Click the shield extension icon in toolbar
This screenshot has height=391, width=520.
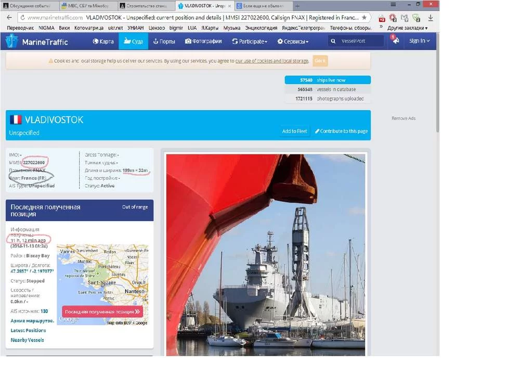[416, 18]
